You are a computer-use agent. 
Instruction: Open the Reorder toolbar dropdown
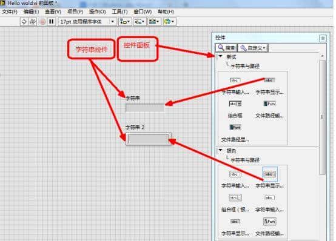pyautogui.click(x=169, y=22)
